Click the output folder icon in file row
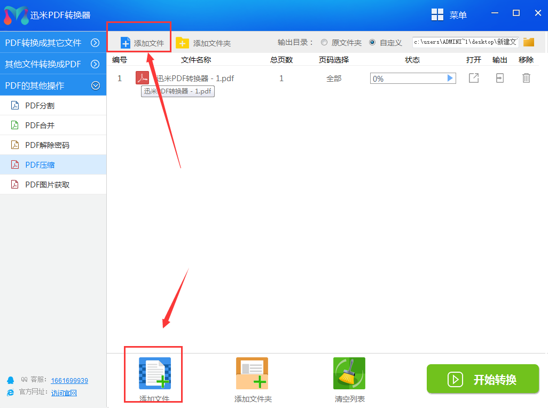This screenshot has height=408, width=548. pyautogui.click(x=500, y=79)
